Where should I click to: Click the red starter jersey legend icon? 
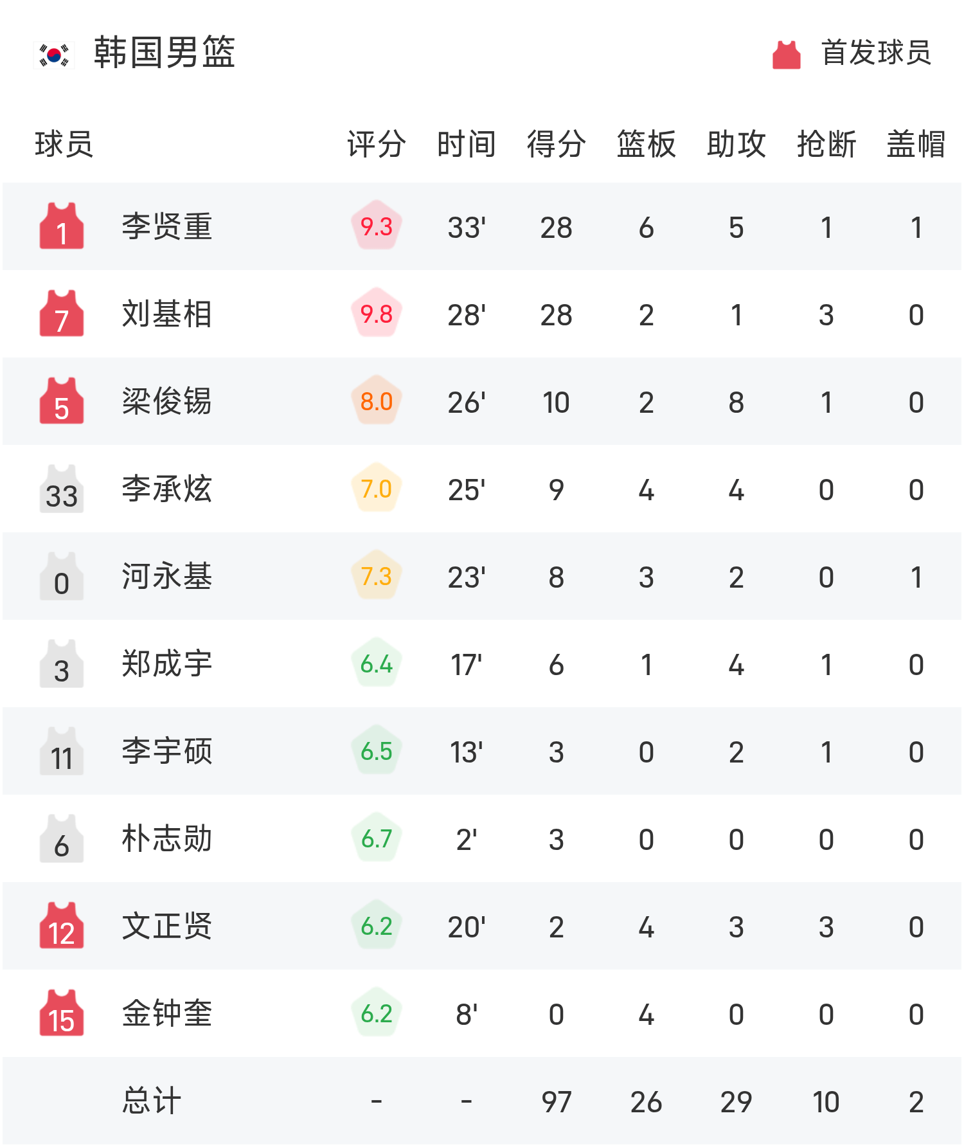(786, 54)
